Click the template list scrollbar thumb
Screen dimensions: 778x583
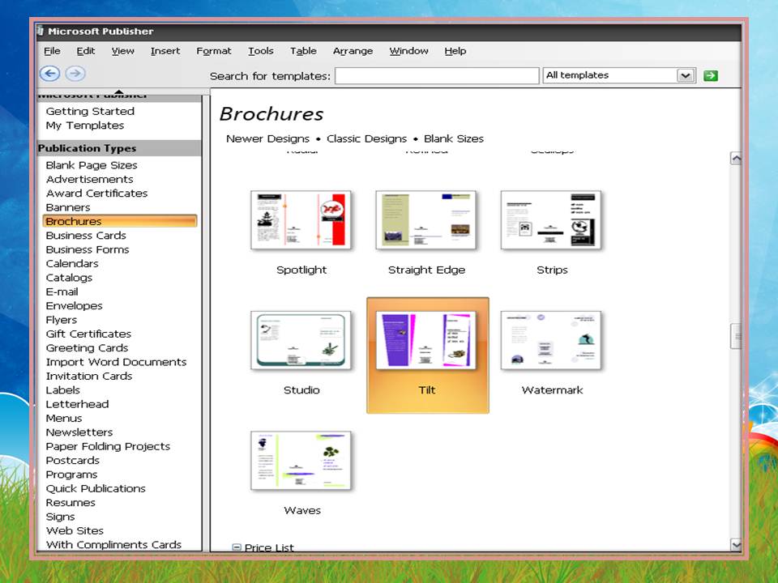click(737, 337)
